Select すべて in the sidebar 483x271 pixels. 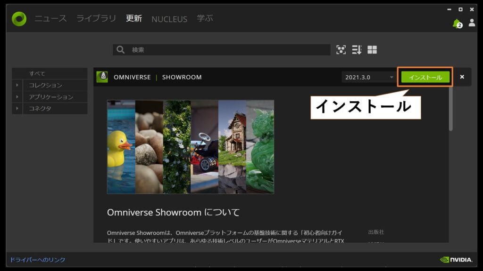(50, 73)
